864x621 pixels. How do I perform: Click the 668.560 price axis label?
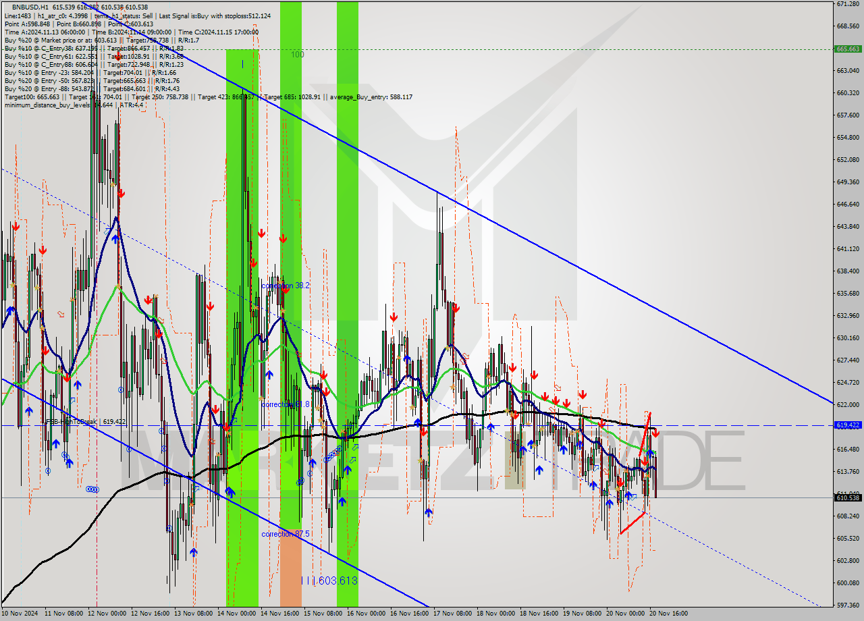[848, 26]
